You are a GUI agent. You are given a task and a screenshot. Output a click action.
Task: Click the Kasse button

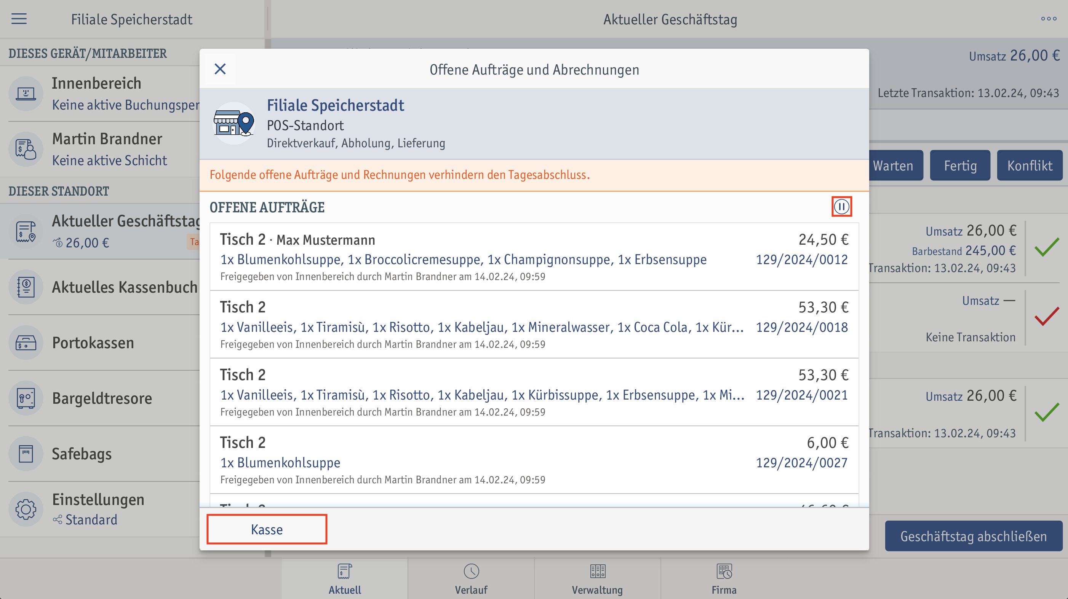point(267,529)
